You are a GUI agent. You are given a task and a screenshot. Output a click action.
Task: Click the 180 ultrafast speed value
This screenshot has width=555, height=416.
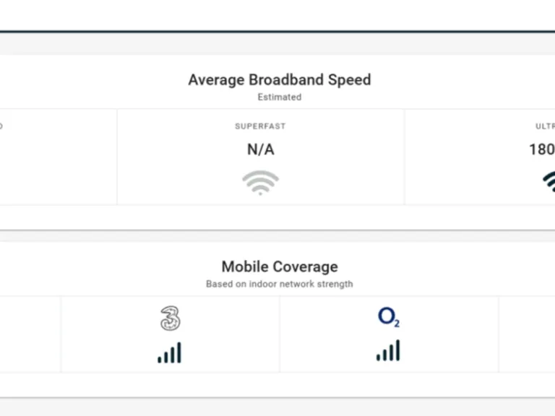point(542,149)
